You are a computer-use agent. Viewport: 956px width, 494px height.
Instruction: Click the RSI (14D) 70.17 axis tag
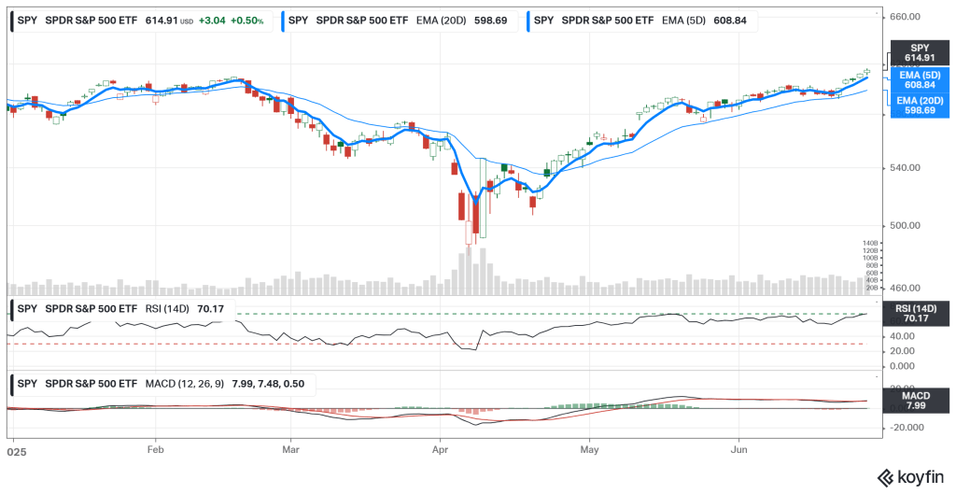920,313
